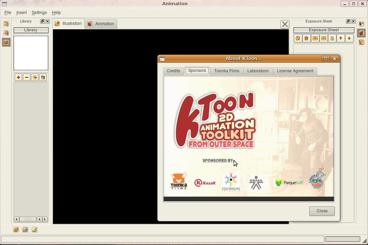Image resolution: width=368 pixels, height=245 pixels.
Task: Toggle the highlighted Exposure Sheet button in right sidebar
Action: click(x=361, y=33)
